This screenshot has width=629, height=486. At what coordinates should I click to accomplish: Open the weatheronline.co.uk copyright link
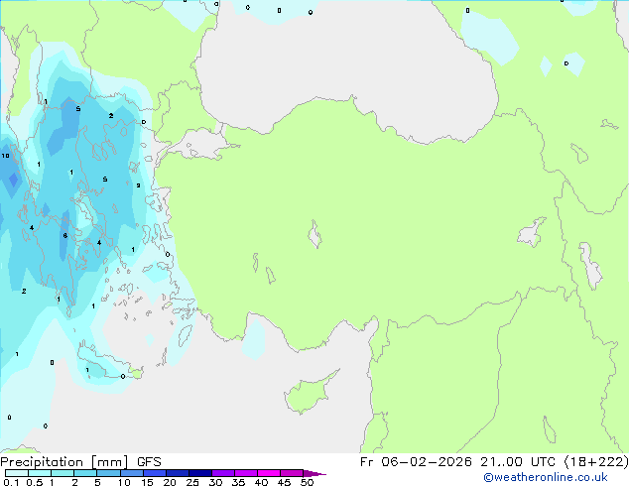tap(546, 477)
